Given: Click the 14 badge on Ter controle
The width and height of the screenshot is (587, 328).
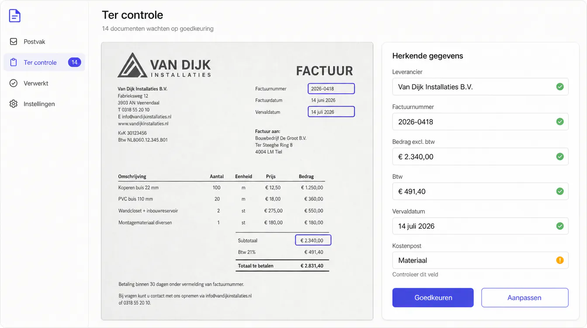Looking at the screenshot, I should (x=75, y=62).
